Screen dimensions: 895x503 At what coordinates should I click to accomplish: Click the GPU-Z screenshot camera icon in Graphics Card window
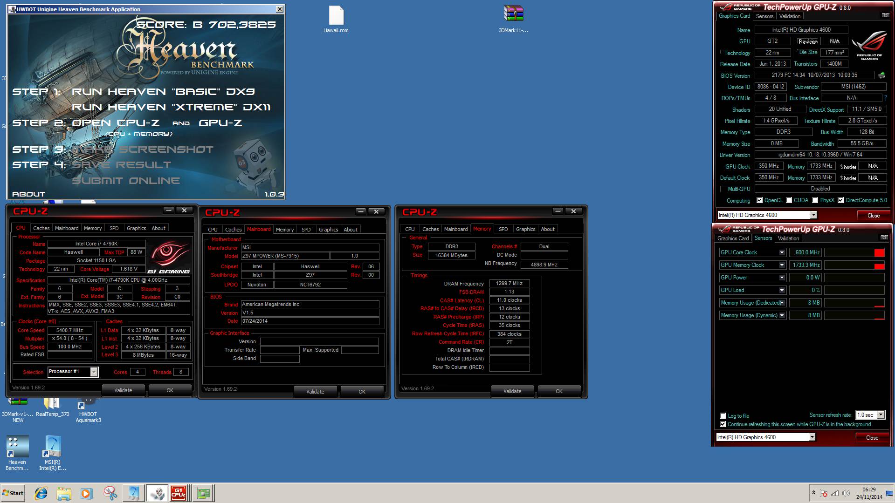coord(885,15)
